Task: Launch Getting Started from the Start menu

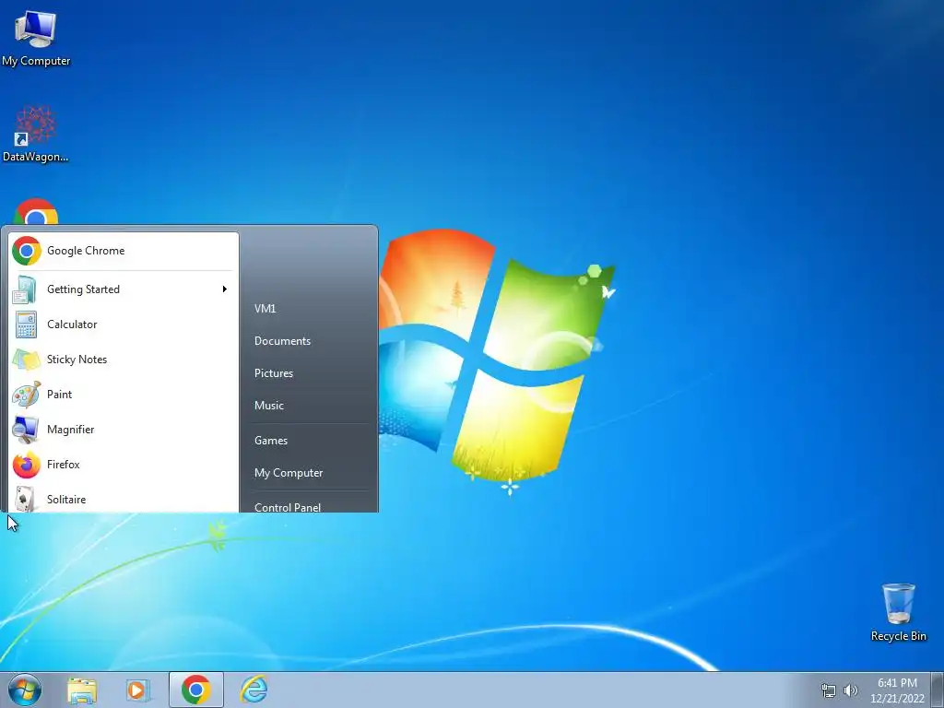Action: tap(114, 289)
